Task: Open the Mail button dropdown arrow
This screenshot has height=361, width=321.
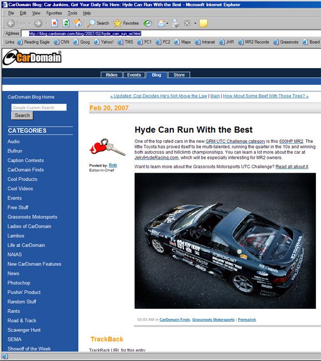Action: click(168, 23)
